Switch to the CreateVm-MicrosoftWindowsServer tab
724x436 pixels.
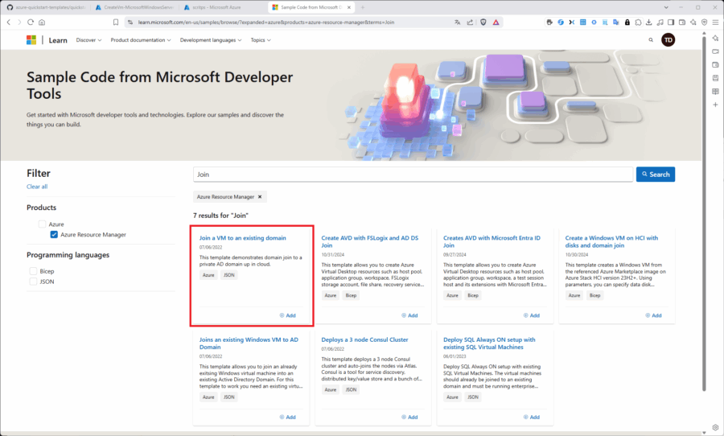pos(134,7)
